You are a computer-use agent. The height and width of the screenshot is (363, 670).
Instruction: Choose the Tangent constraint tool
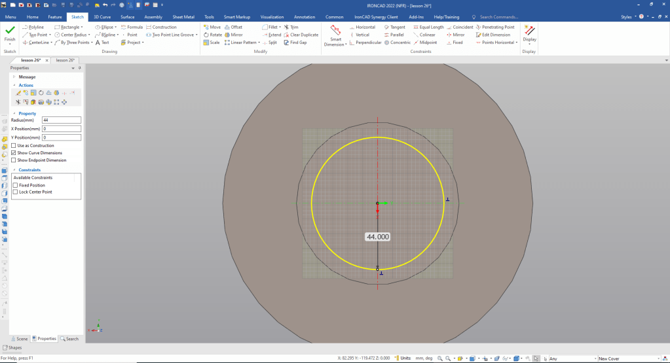pyautogui.click(x=397, y=27)
